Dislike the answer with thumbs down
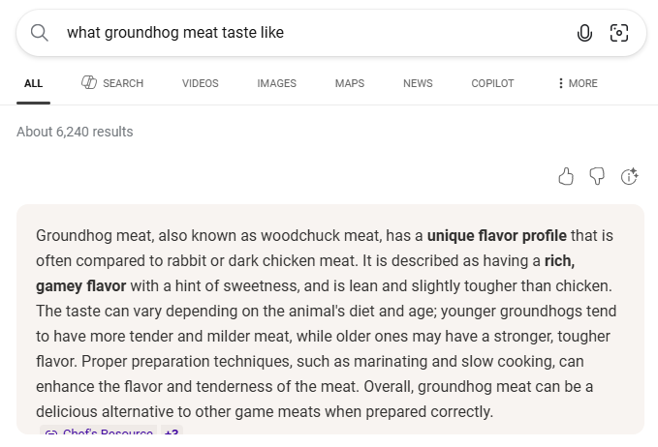658x447 pixels. coord(598,176)
